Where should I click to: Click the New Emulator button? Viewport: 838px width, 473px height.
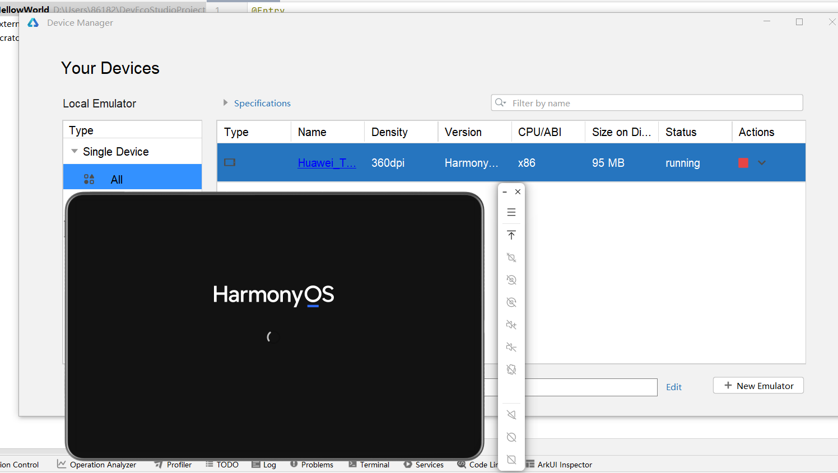point(758,386)
